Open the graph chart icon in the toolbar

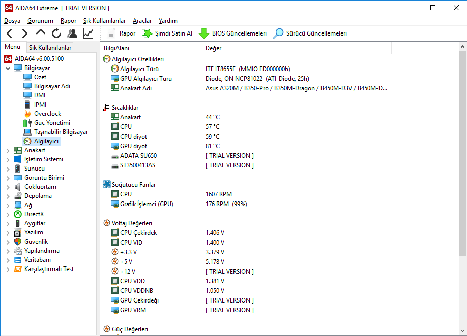click(88, 33)
